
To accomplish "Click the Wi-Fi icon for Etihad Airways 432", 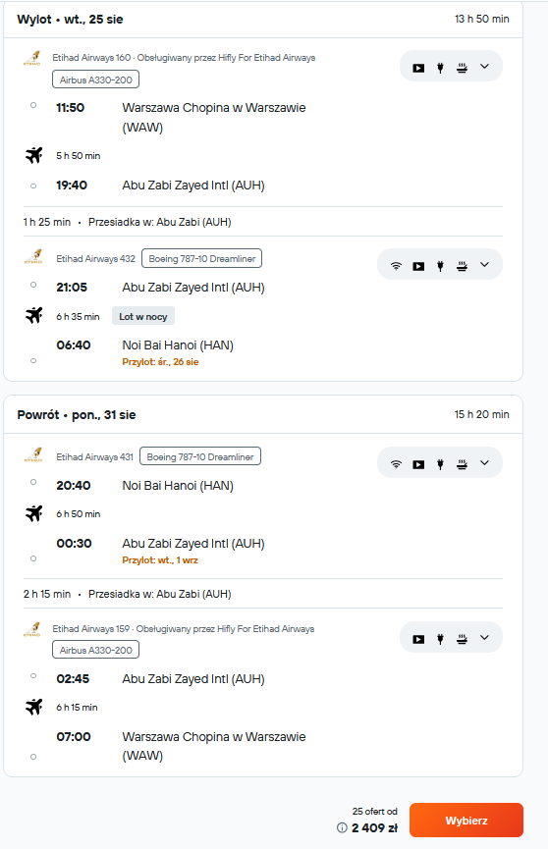I will coord(396,266).
